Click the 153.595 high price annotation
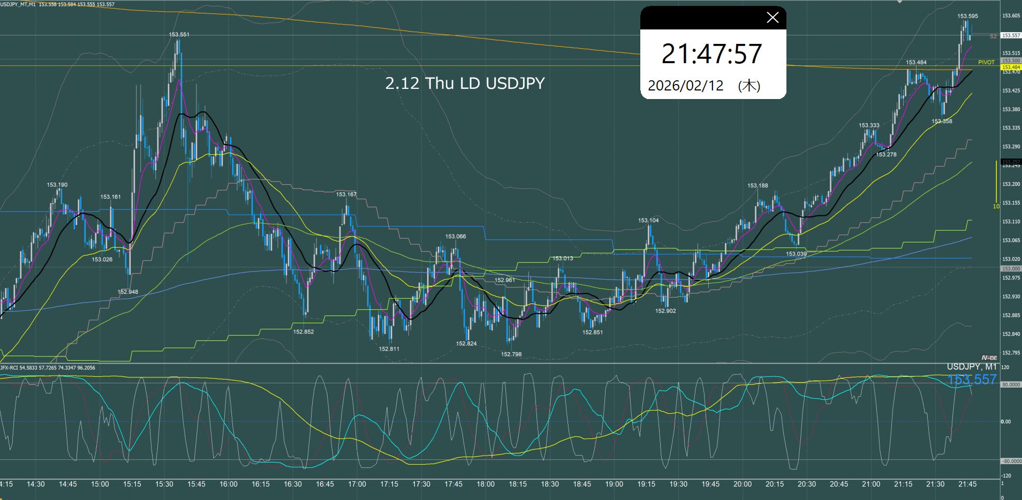The image size is (1022, 500). point(967,16)
